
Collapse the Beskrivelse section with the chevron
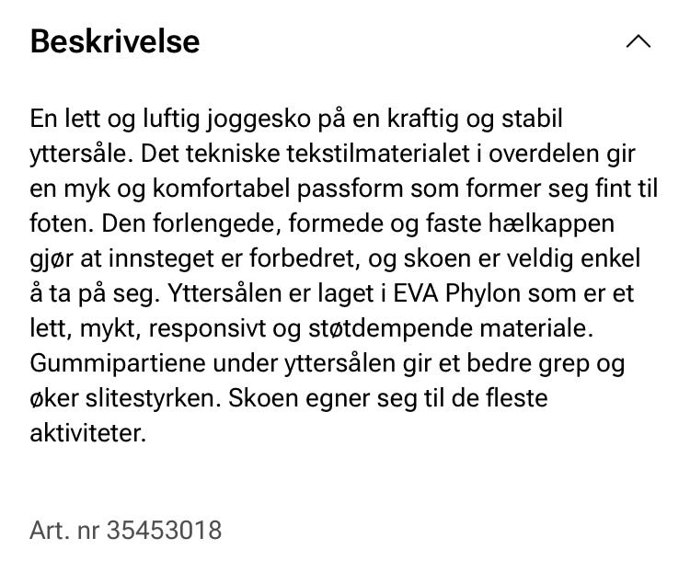[638, 41]
